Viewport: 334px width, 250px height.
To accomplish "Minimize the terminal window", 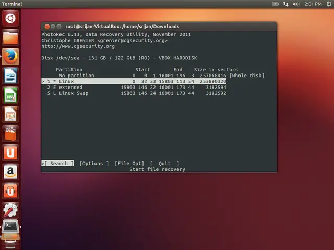I will 53,27.
